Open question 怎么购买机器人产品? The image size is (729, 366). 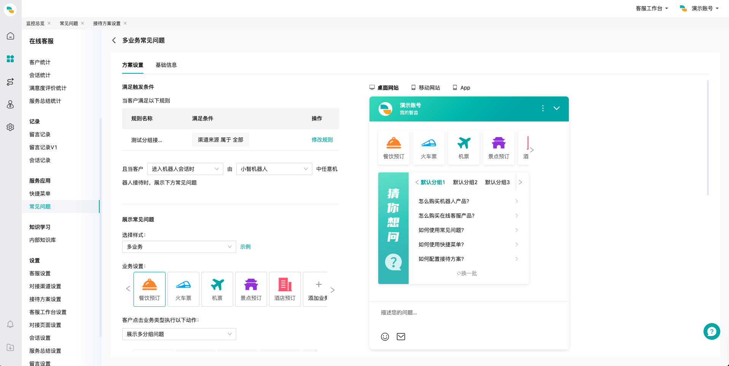click(x=468, y=201)
